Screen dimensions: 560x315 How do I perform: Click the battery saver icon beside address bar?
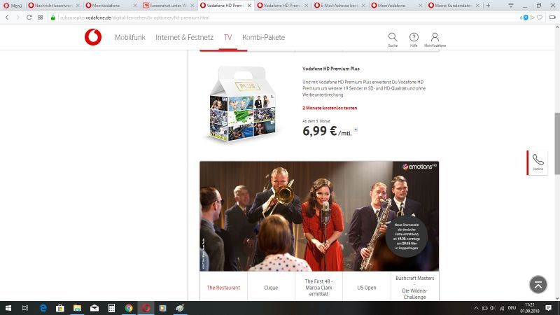click(x=552, y=17)
